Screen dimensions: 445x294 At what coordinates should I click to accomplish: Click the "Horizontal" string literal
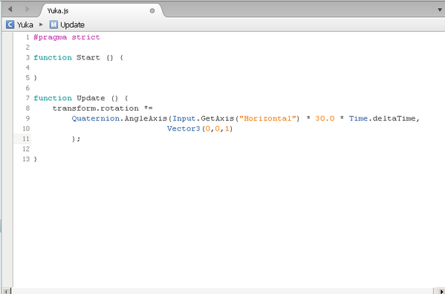pyautogui.click(x=268, y=119)
